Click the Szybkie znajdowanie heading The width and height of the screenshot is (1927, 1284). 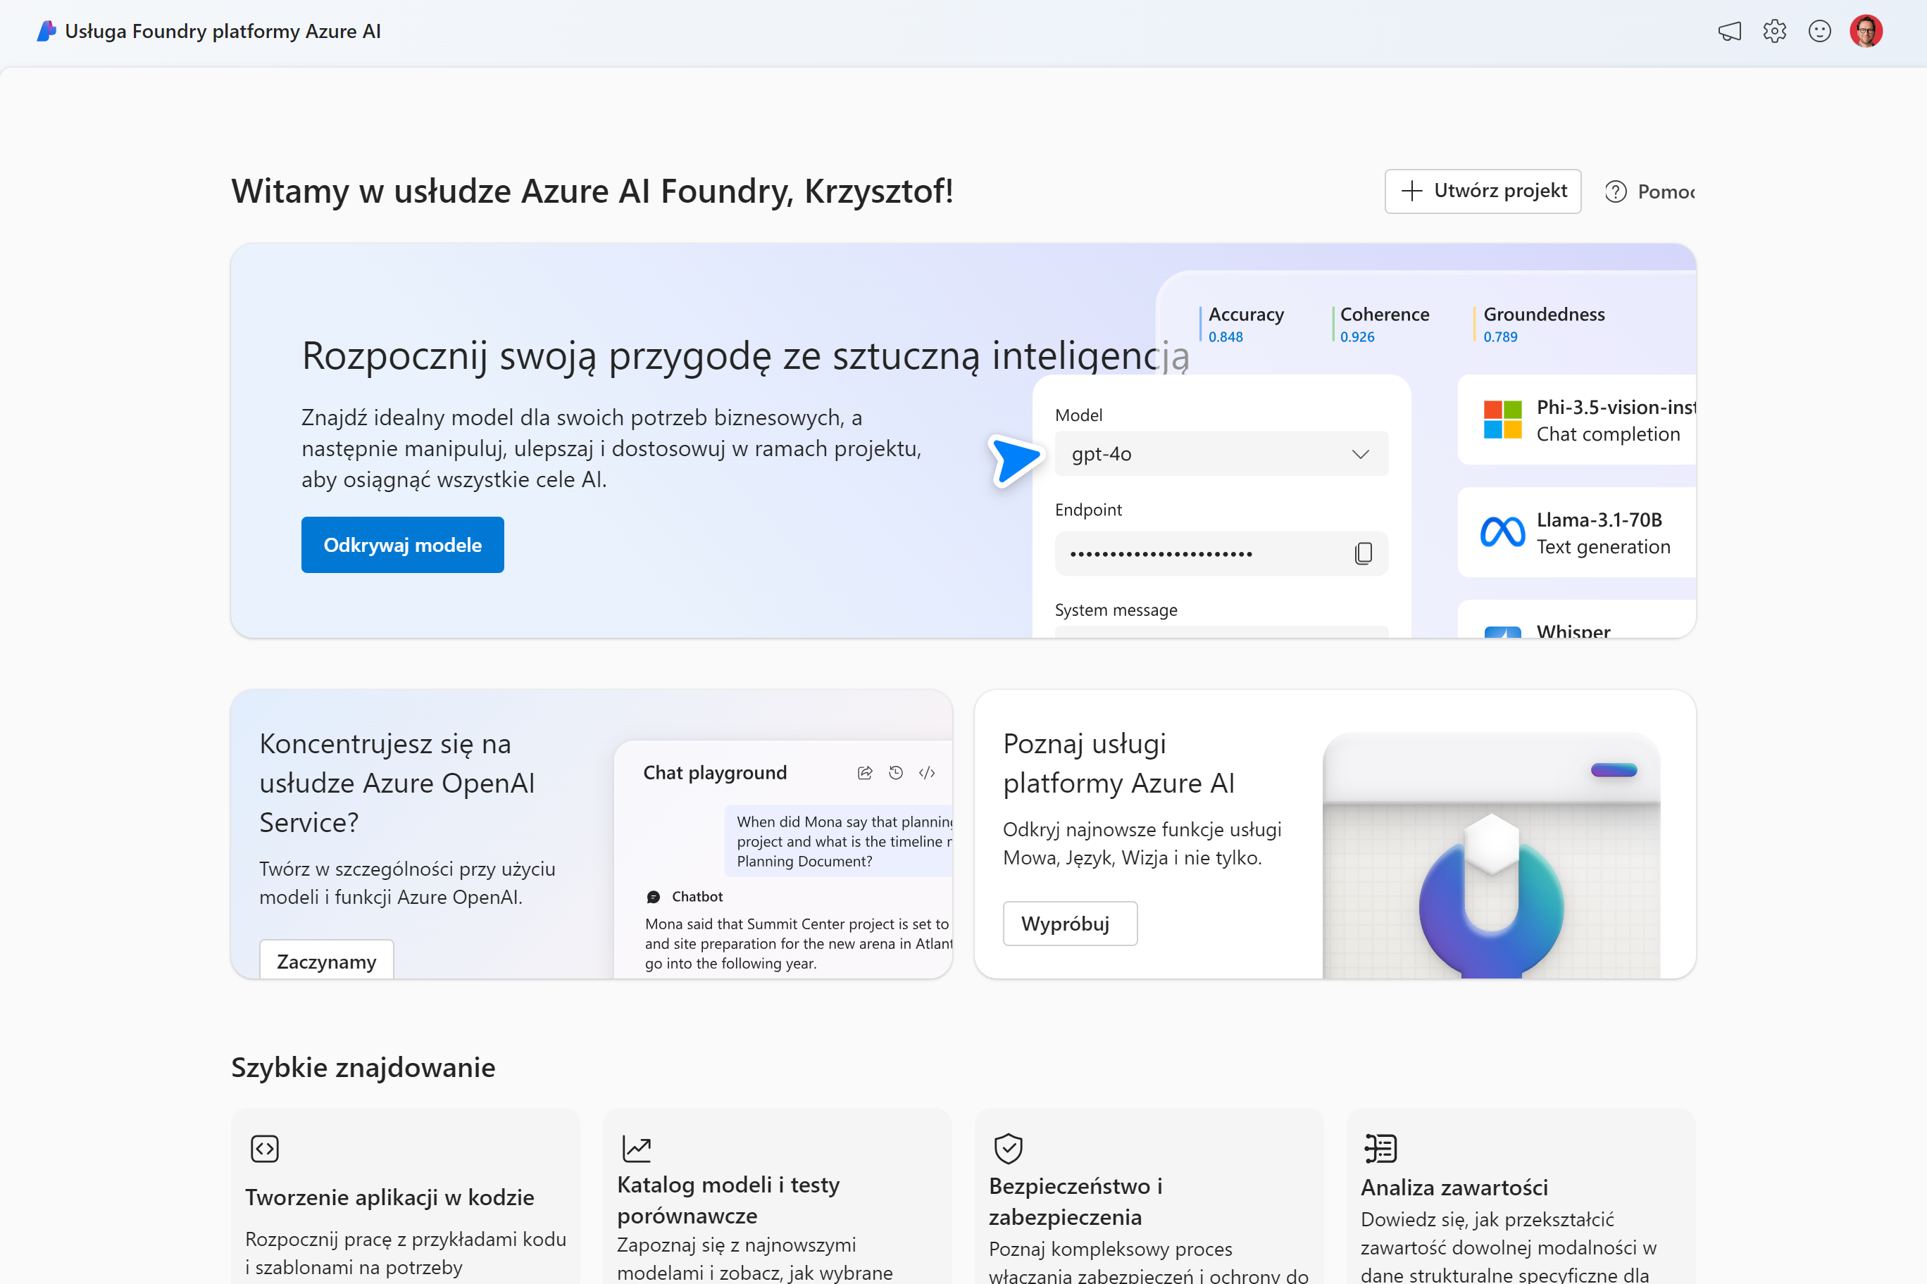(x=363, y=1068)
